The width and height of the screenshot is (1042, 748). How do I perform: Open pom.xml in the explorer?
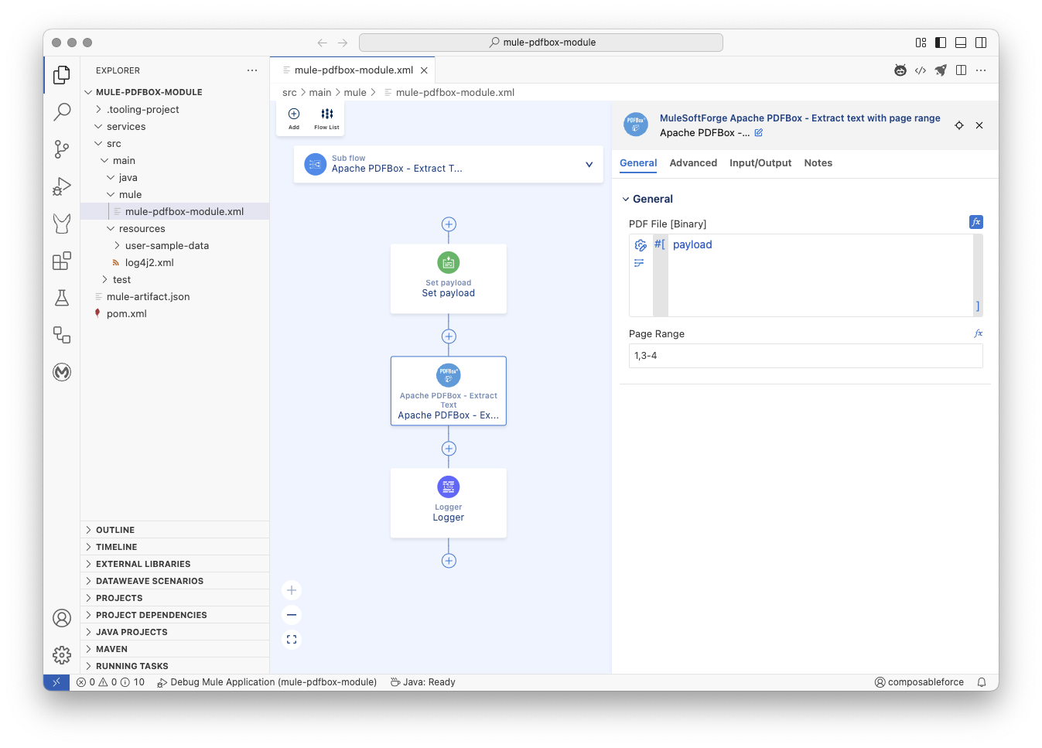click(x=127, y=314)
